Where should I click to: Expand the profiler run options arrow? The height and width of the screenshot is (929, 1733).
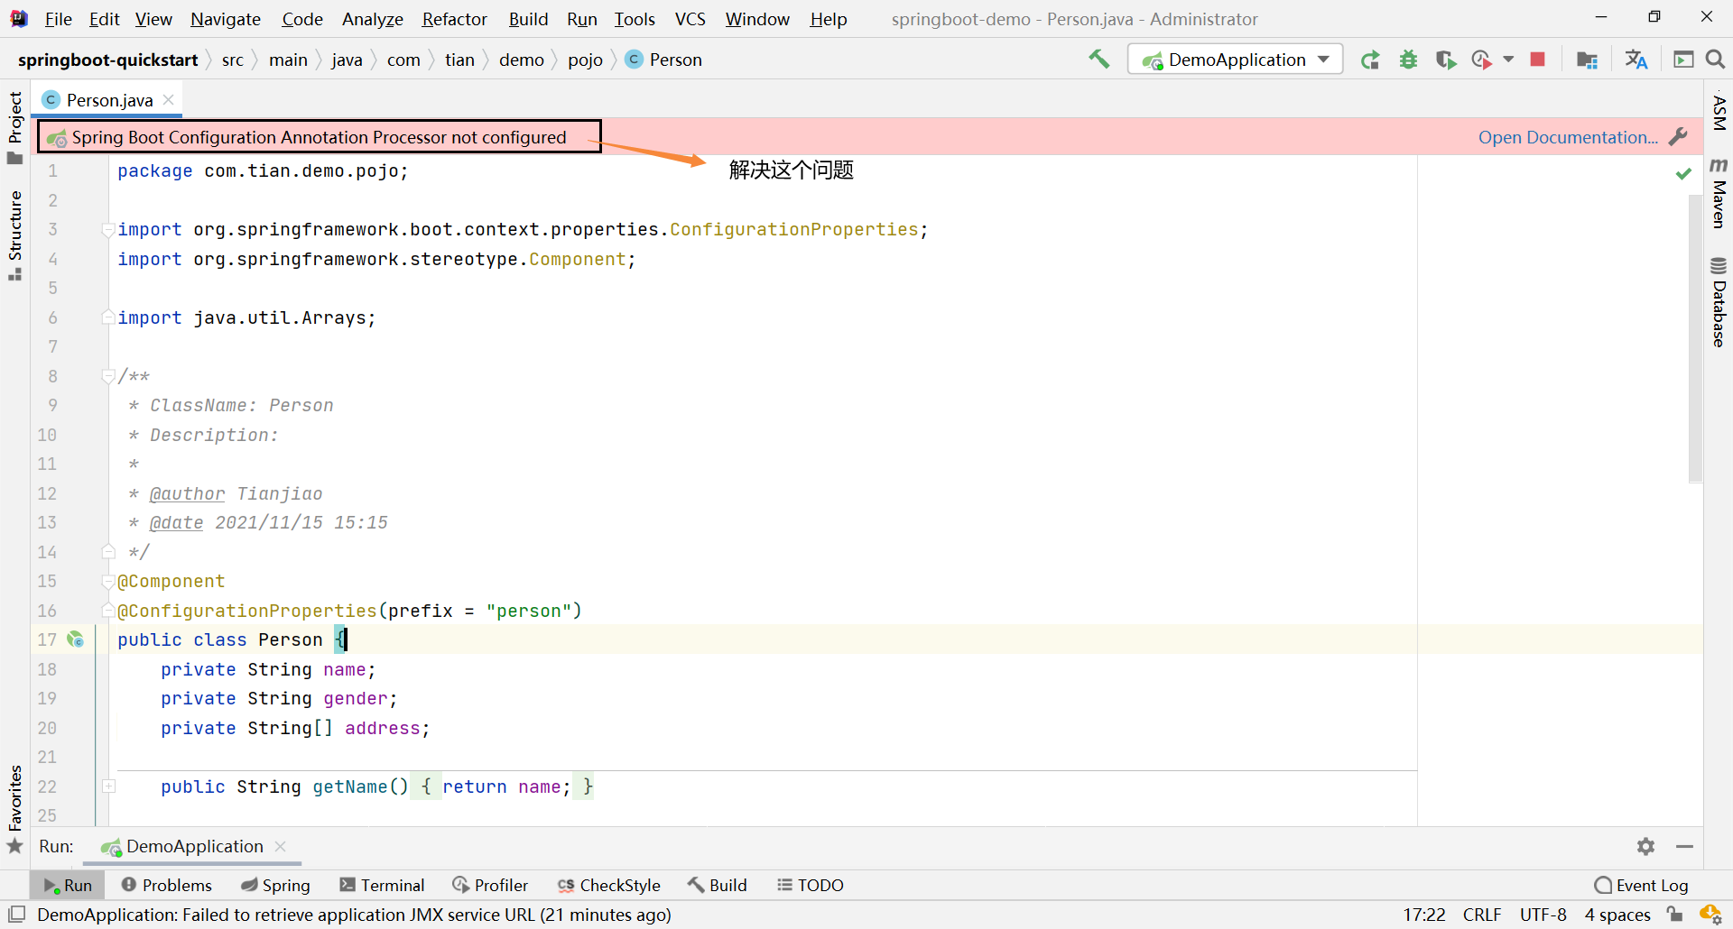pyautogui.click(x=1508, y=60)
